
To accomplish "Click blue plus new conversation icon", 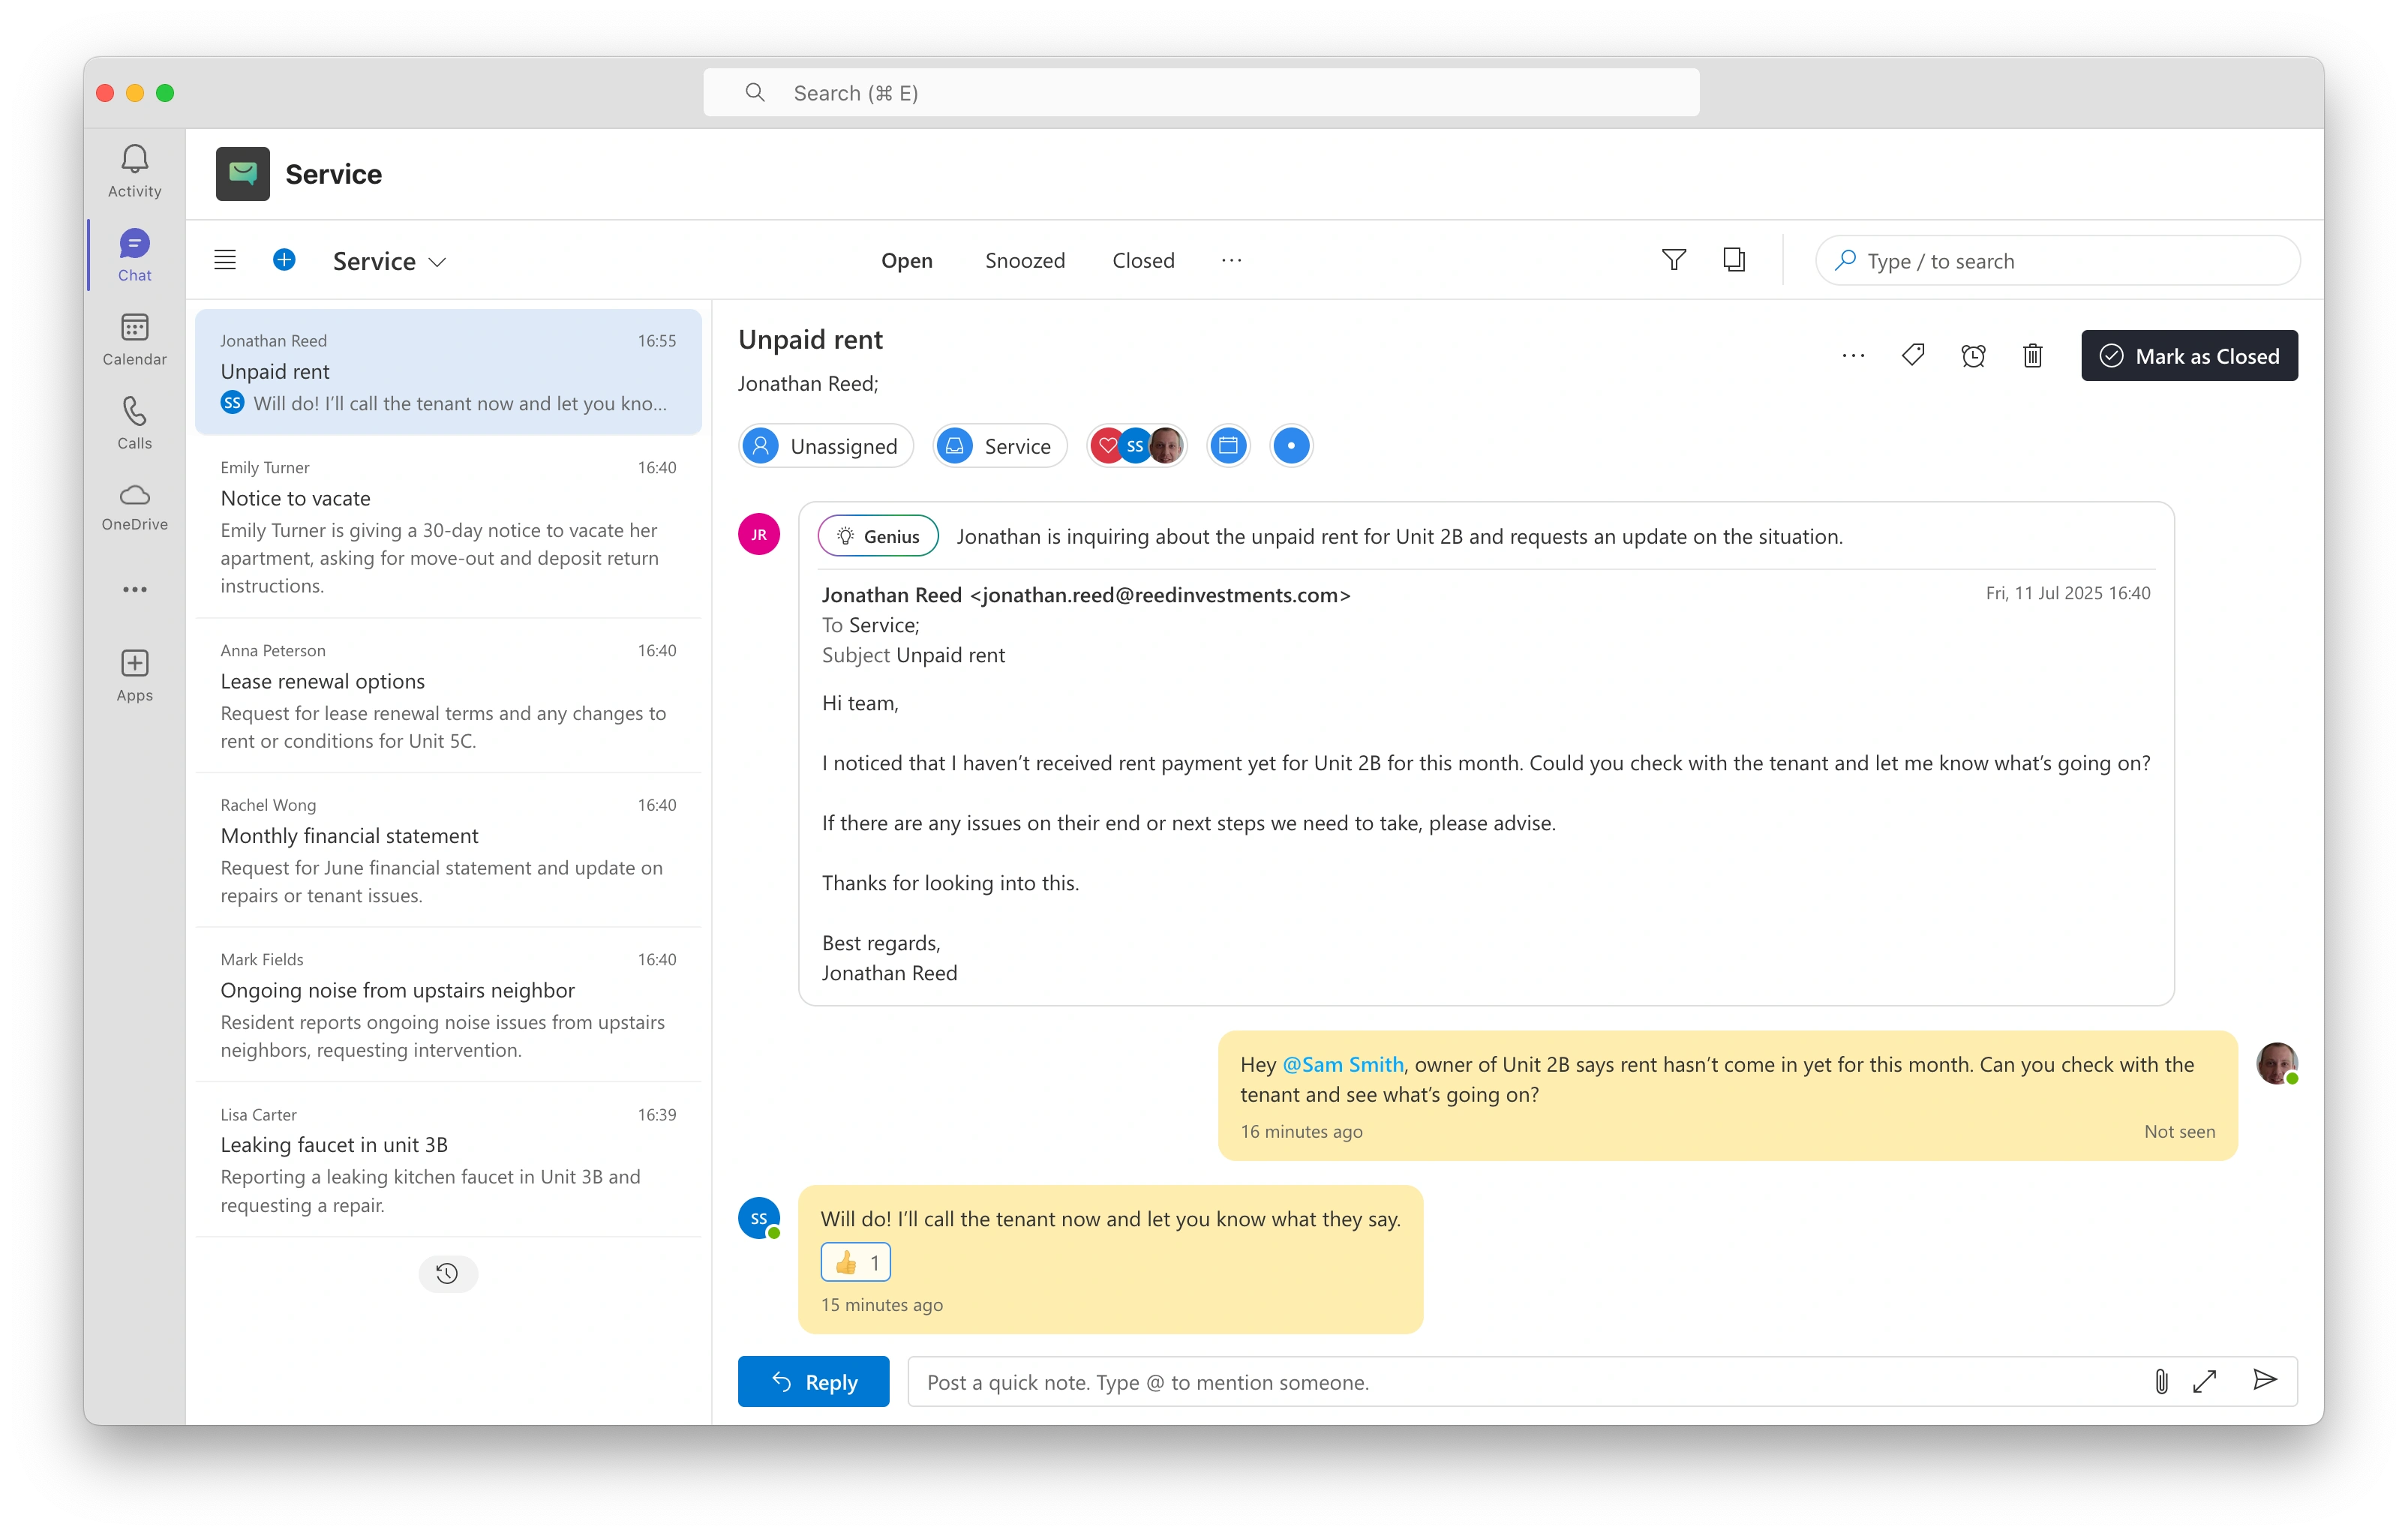I will tap(284, 260).
